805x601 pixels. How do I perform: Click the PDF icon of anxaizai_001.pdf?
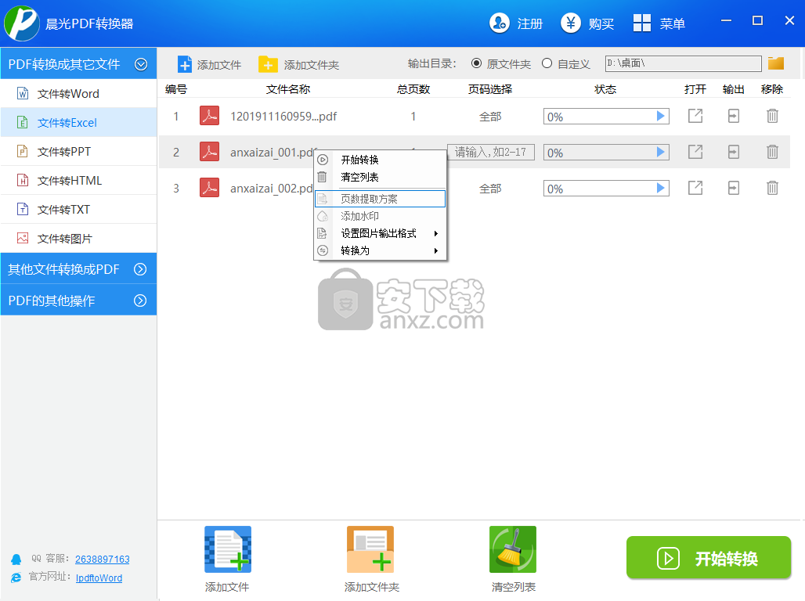point(209,151)
